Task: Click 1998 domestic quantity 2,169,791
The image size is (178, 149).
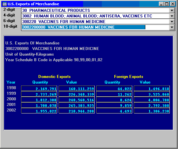Action: (x=39, y=88)
